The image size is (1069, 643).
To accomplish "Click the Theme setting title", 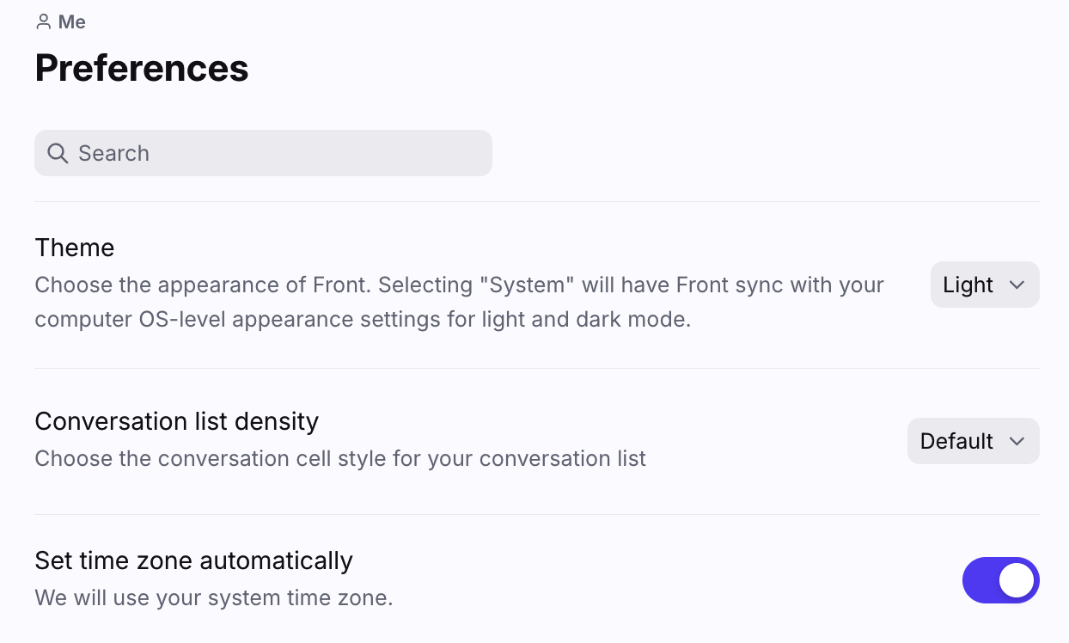I will [x=75, y=248].
